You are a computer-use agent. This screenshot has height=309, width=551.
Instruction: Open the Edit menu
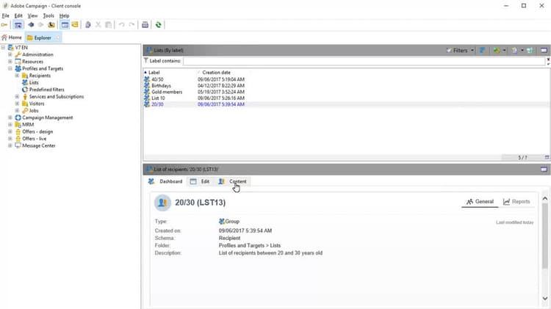[18, 16]
